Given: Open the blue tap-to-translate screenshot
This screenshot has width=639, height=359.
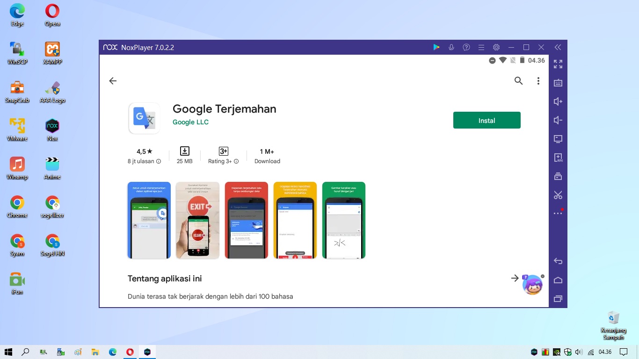Looking at the screenshot, I should [149, 220].
